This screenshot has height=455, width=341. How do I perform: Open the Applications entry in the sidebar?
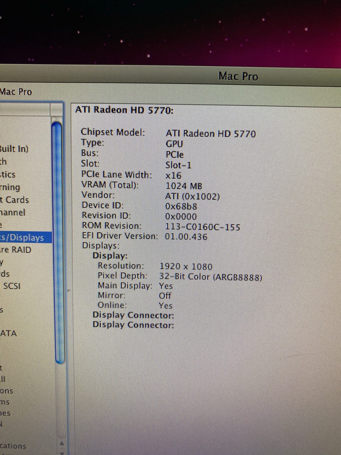13,446
